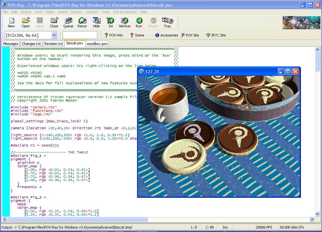The height and width of the screenshot is (232, 322).
Task: Click the editor scroll down arrow
Action: [x=317, y=214]
